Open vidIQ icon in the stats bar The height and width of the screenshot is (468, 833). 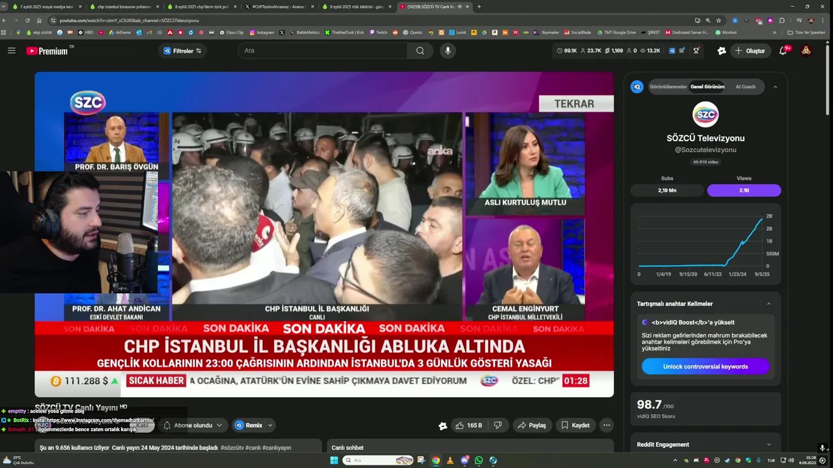click(x=672, y=51)
